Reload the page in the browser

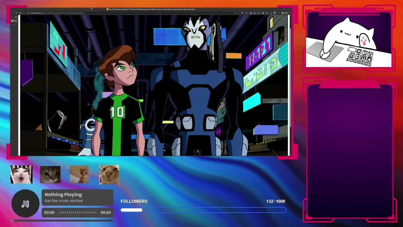(16, 13)
